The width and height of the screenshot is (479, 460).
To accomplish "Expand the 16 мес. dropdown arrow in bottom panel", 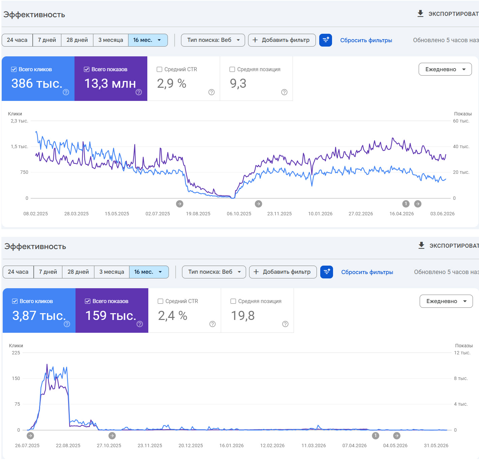I will pos(160,272).
